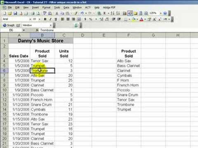Image resolution: width=198 pixels, height=148 pixels.
Task: Click the blue Help icon
Action: click(165, 13)
